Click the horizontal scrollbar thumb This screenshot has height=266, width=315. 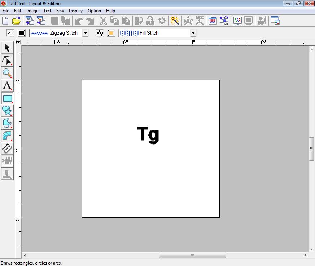point(192,255)
